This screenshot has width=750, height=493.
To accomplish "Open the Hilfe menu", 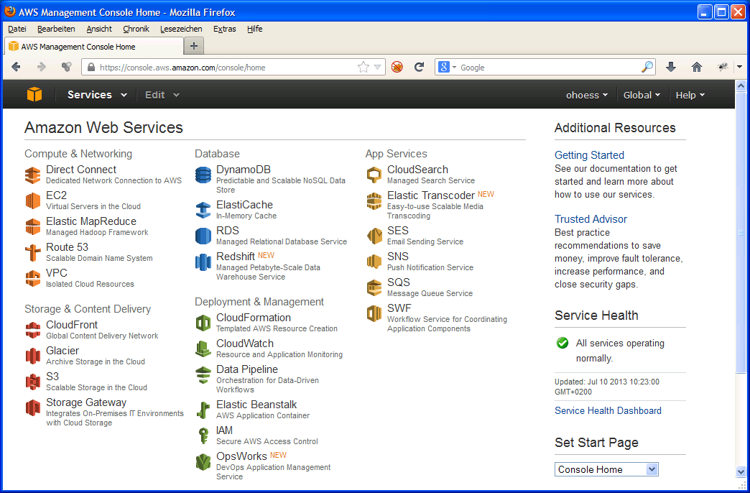I will 254,29.
